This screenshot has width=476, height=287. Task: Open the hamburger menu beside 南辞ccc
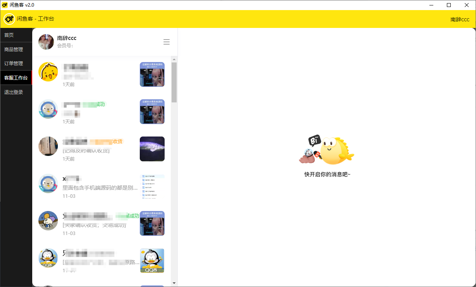167,42
